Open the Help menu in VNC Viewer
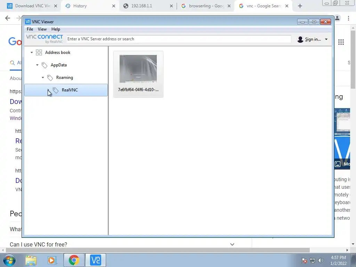356x267 pixels. [56, 29]
